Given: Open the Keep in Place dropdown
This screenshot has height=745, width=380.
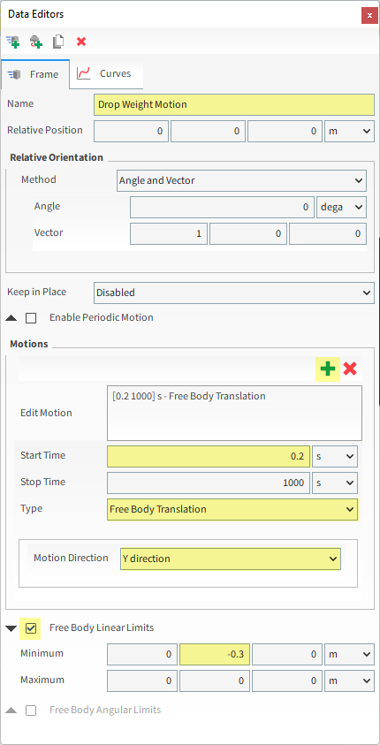Looking at the screenshot, I should [x=234, y=293].
